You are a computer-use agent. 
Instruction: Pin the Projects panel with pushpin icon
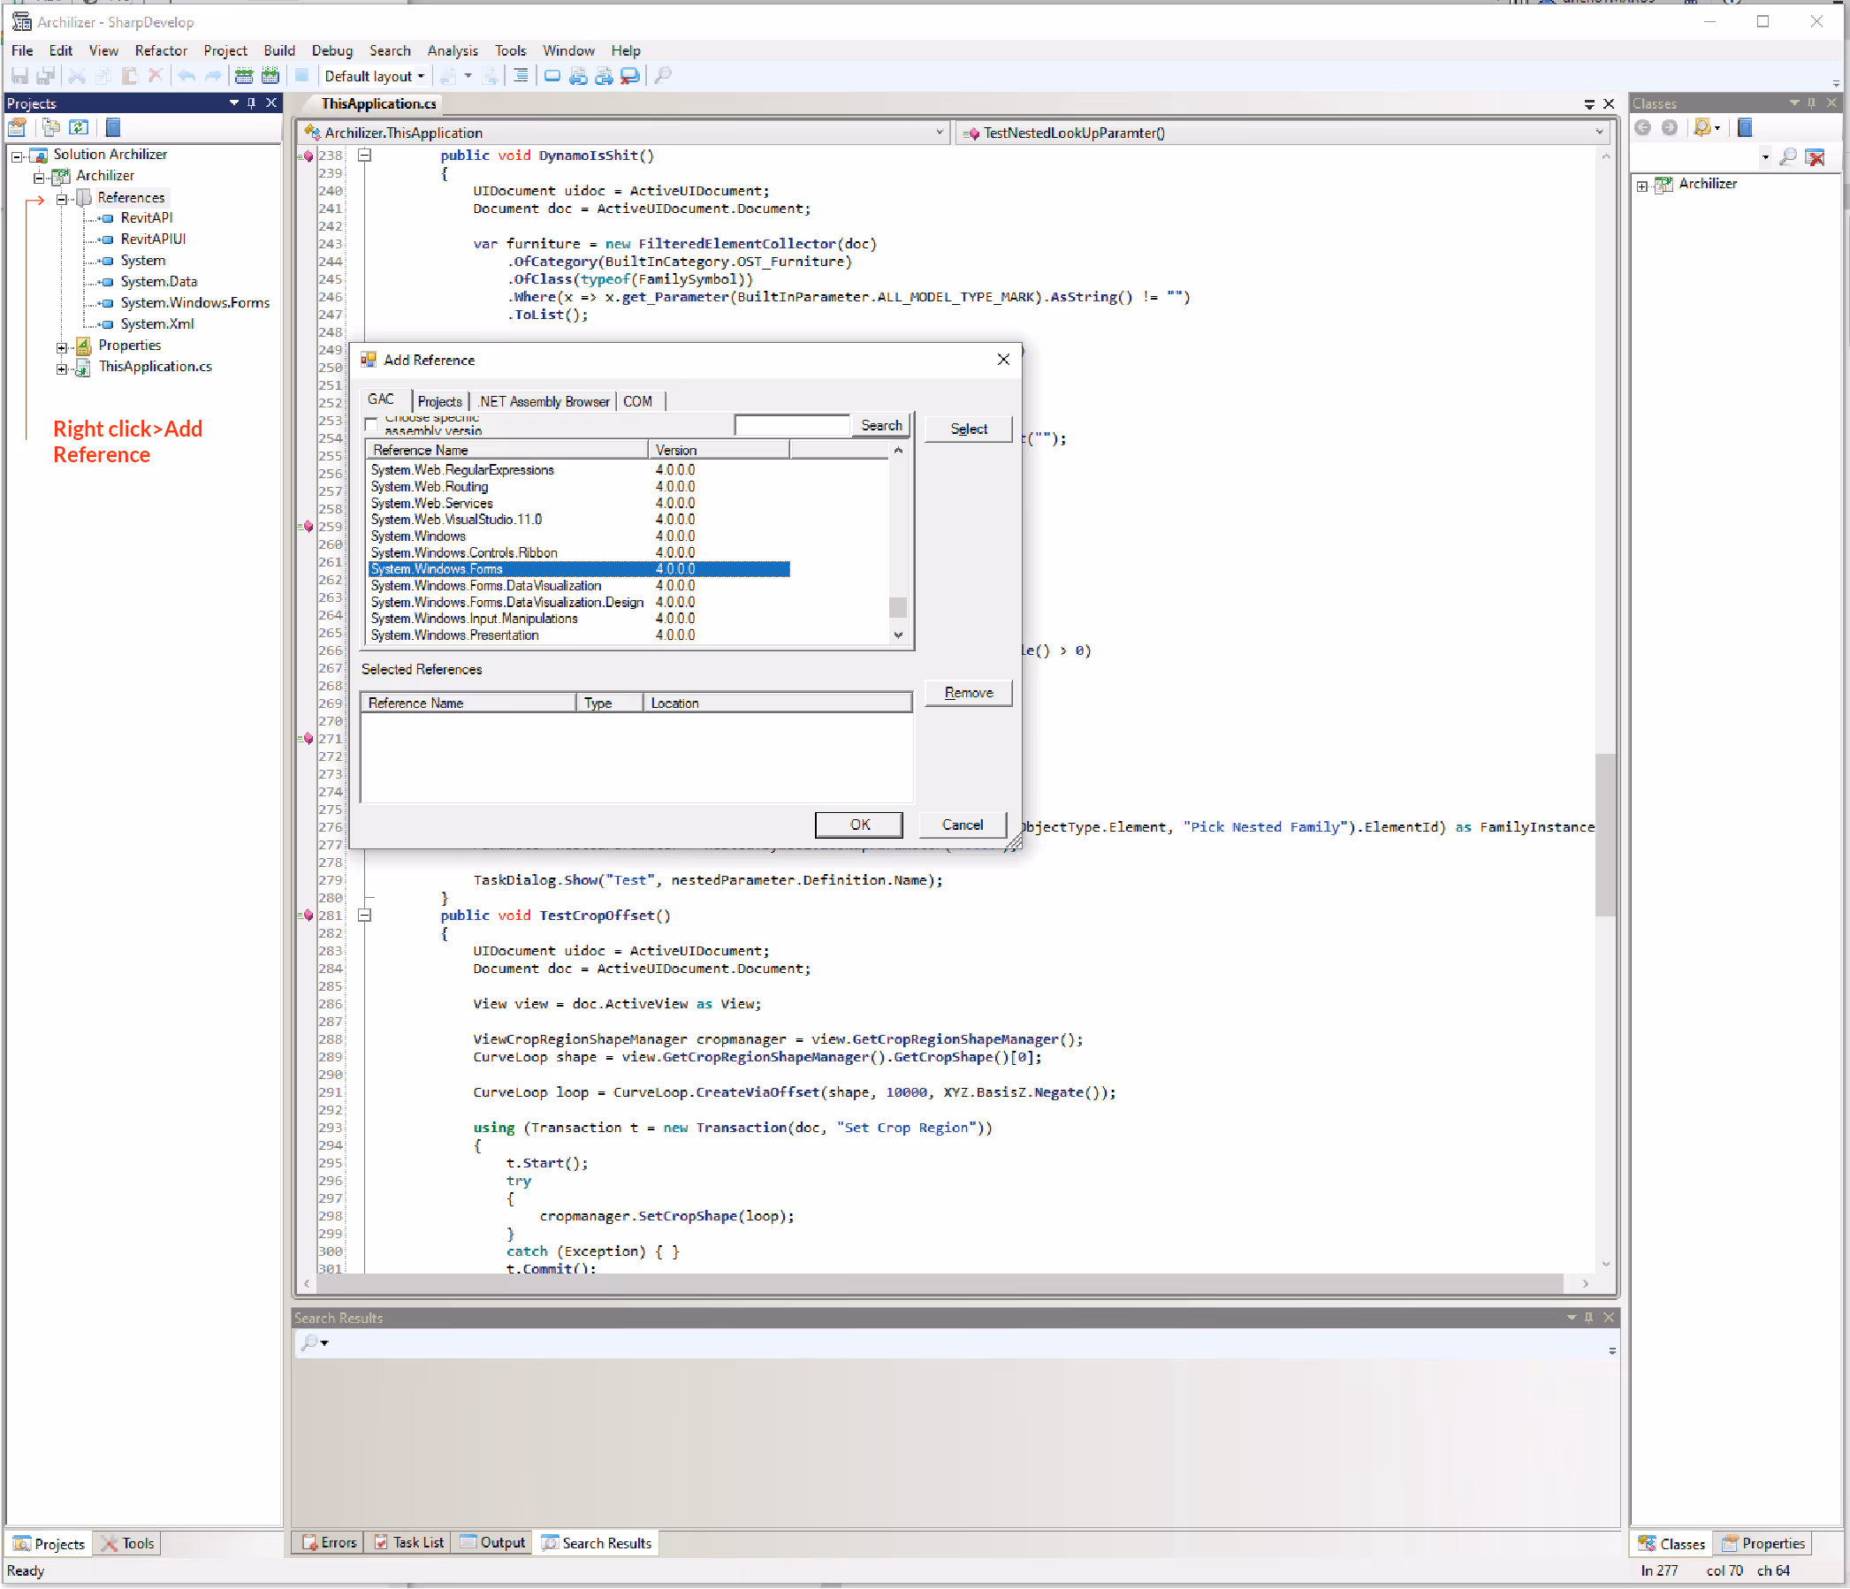click(x=252, y=103)
